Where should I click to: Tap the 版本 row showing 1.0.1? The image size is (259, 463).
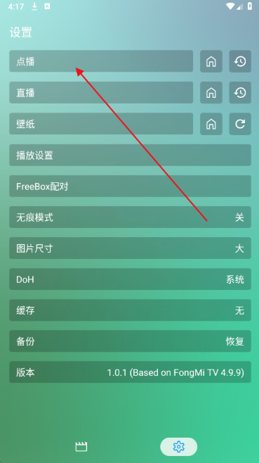pos(130,372)
